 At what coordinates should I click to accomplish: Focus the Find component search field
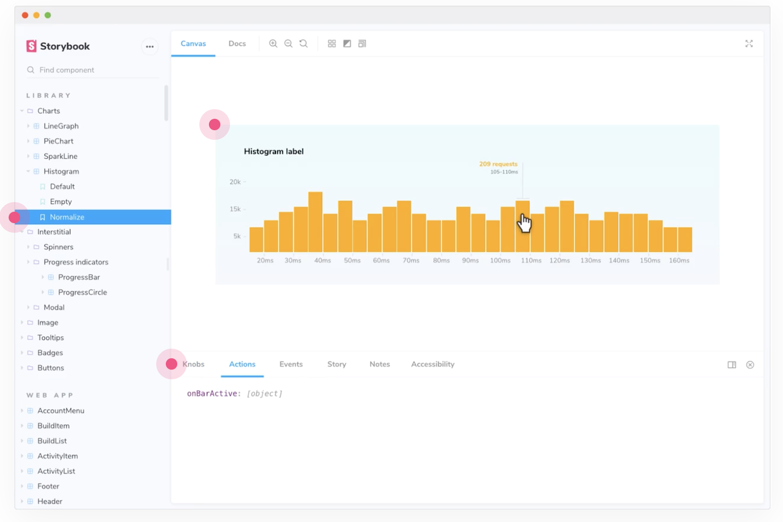click(93, 70)
